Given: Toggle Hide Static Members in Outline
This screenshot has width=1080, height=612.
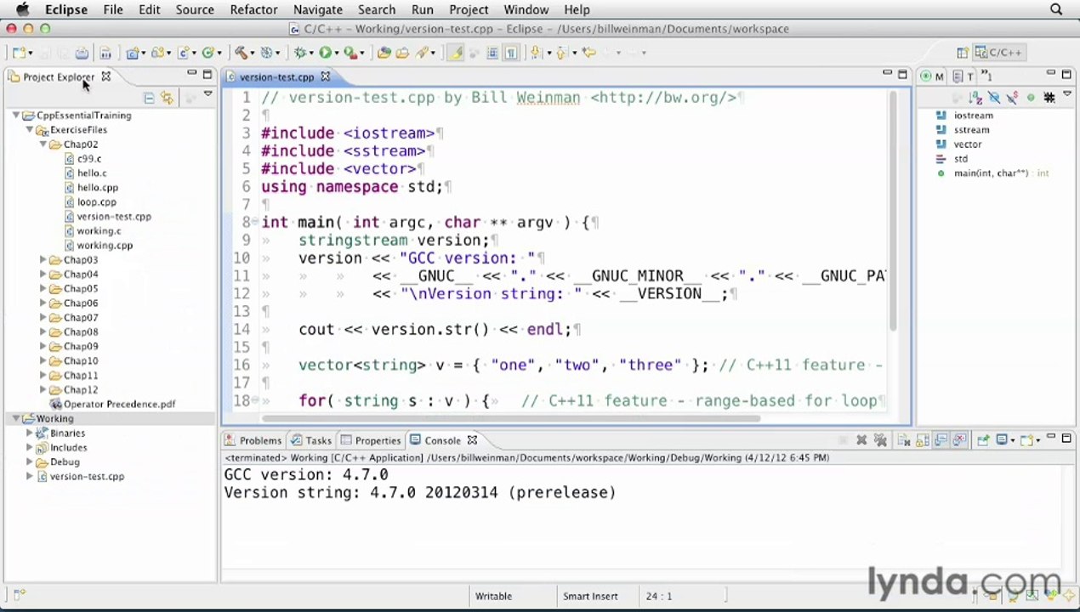Looking at the screenshot, I should click(1012, 98).
